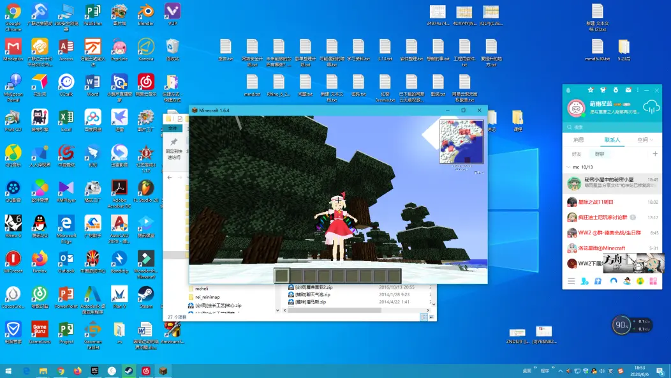The image size is (671, 378).
Task: Open the 文件 tab in File Explorer
Action: 172,127
